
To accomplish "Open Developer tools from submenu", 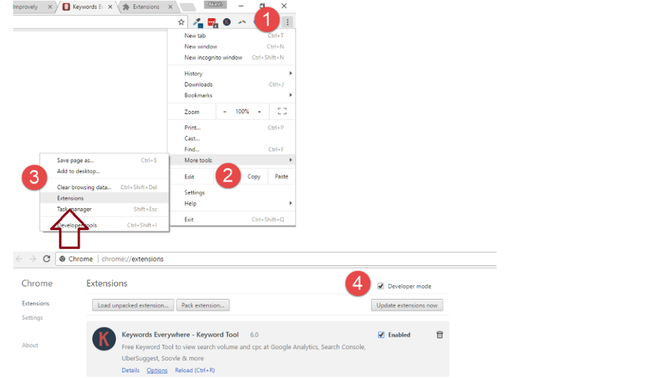I will (x=104, y=225).
